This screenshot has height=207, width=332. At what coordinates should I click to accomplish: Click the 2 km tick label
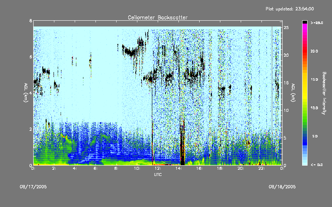coord(31,129)
